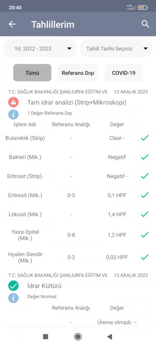
Task: Select the Referans Dışı filter tab
Action: (78, 73)
